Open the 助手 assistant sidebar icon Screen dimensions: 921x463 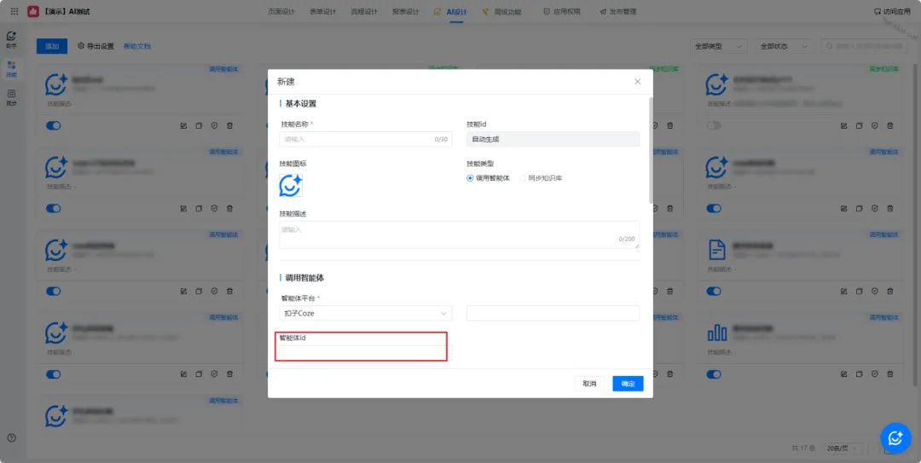point(11,39)
